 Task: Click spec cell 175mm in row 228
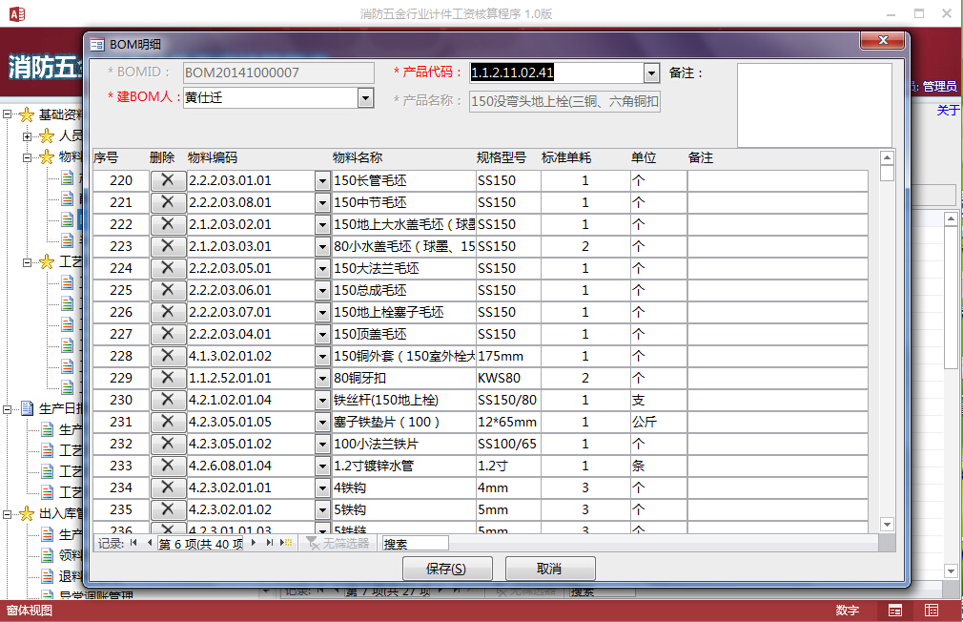508,357
